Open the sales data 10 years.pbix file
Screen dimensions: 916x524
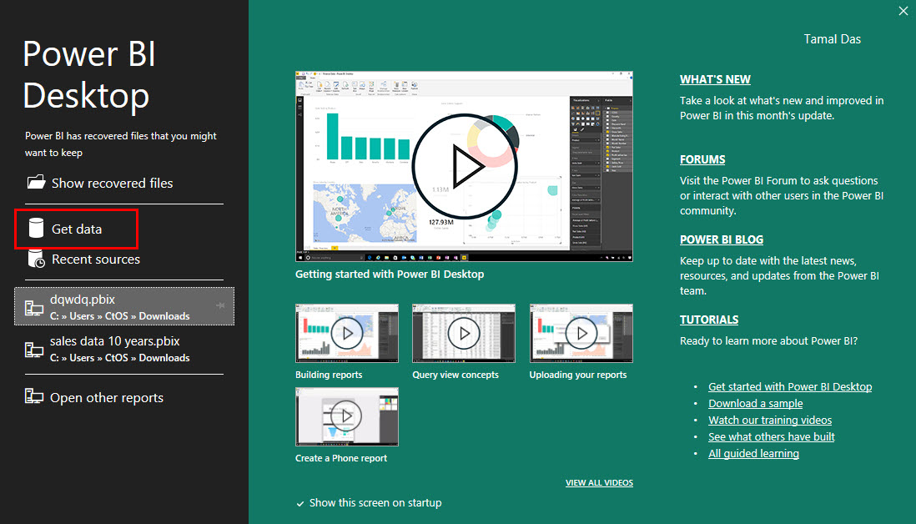(x=124, y=349)
